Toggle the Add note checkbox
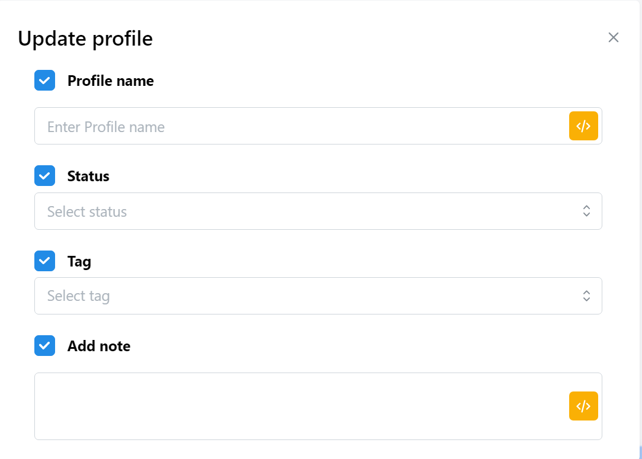The height and width of the screenshot is (459, 642). click(44, 346)
